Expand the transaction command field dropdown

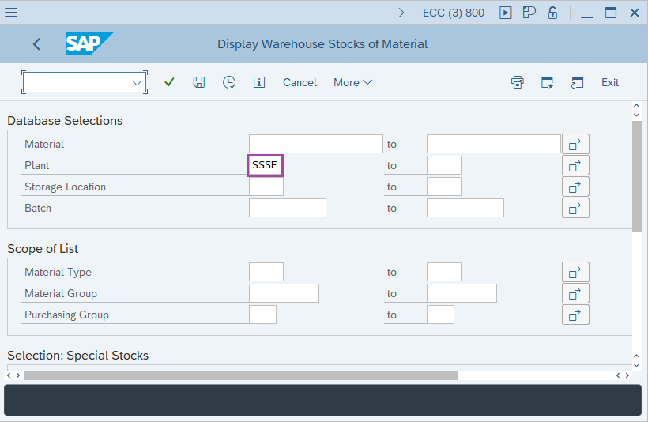138,82
